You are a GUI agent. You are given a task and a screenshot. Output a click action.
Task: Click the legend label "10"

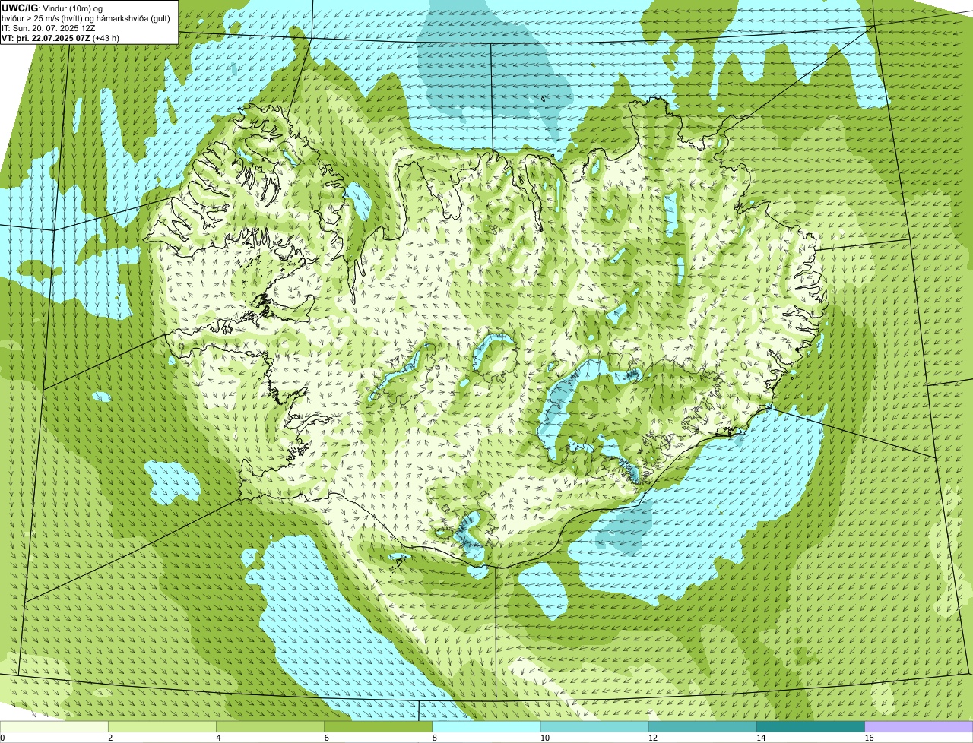pos(544,738)
